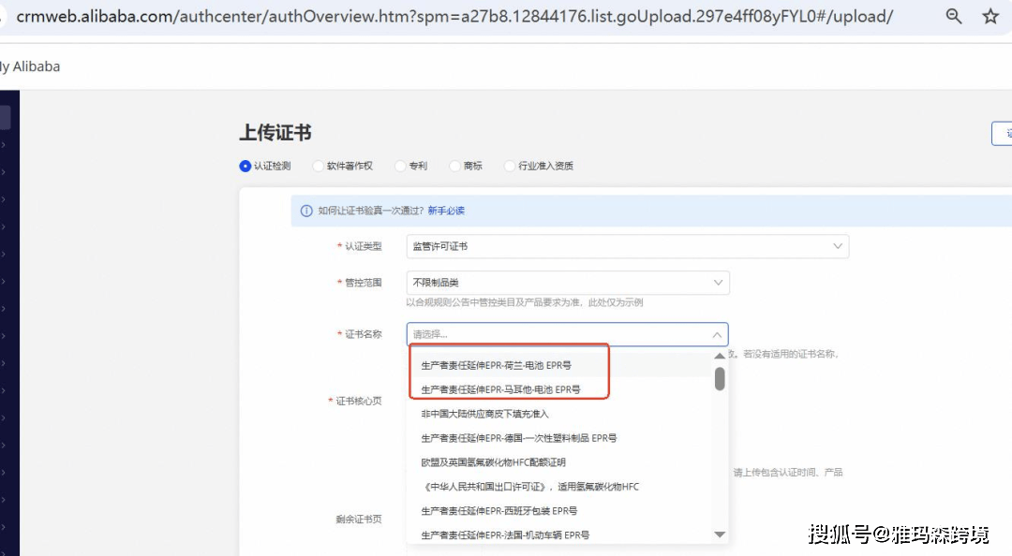Viewport: 1012px width, 556px height.
Task: Click the 管控范围 field label
Action: pyautogui.click(x=363, y=283)
